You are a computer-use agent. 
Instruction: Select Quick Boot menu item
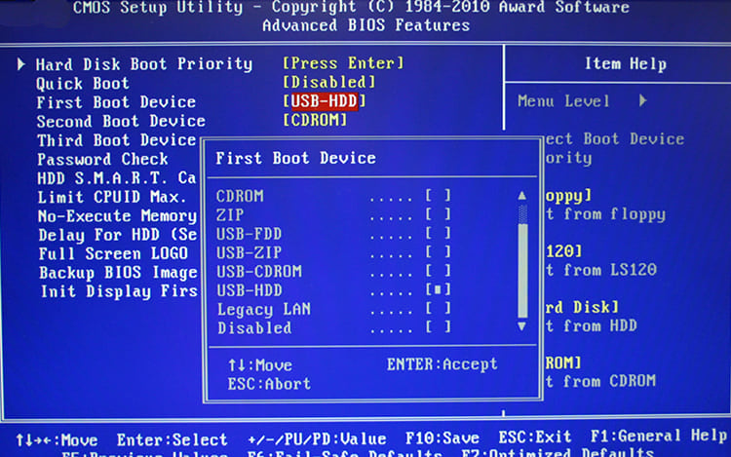tap(83, 84)
